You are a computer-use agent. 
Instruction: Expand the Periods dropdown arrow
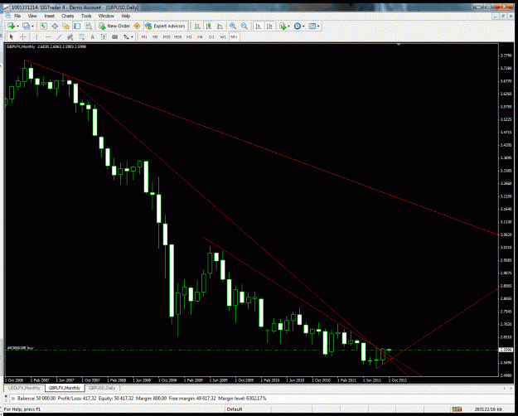pyautogui.click(x=303, y=27)
